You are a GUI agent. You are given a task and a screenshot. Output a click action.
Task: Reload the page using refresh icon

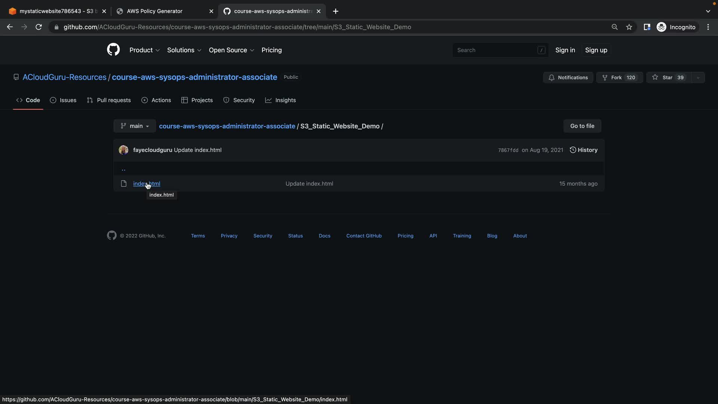(x=39, y=27)
